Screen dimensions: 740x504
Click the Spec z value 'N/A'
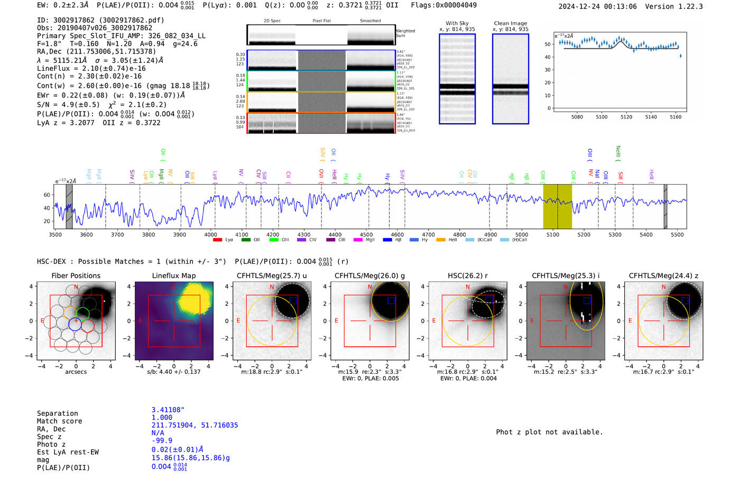(158, 433)
